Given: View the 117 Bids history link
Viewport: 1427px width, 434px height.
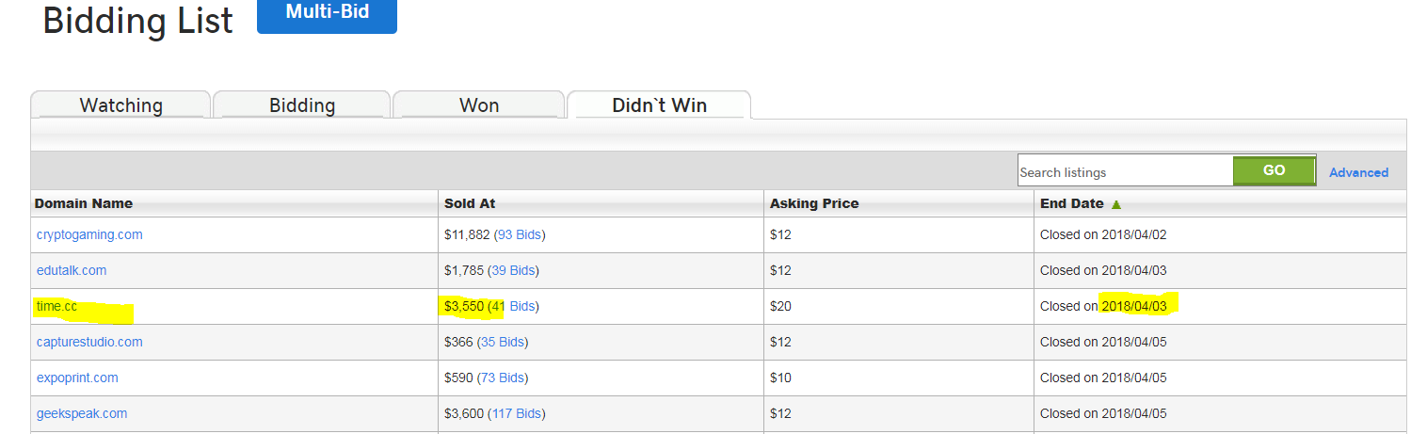Looking at the screenshot, I should (516, 413).
